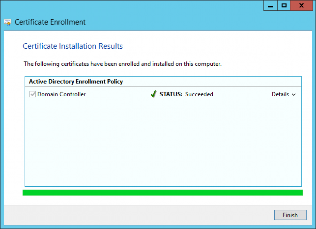Image resolution: width=316 pixels, height=229 pixels.
Task: Click inside the enrolled certificates list area
Action: 163,142
